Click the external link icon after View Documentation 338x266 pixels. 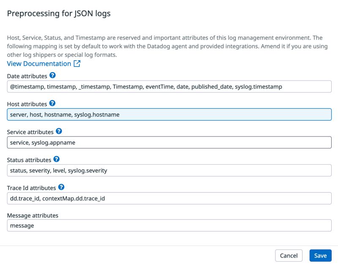coord(76,63)
